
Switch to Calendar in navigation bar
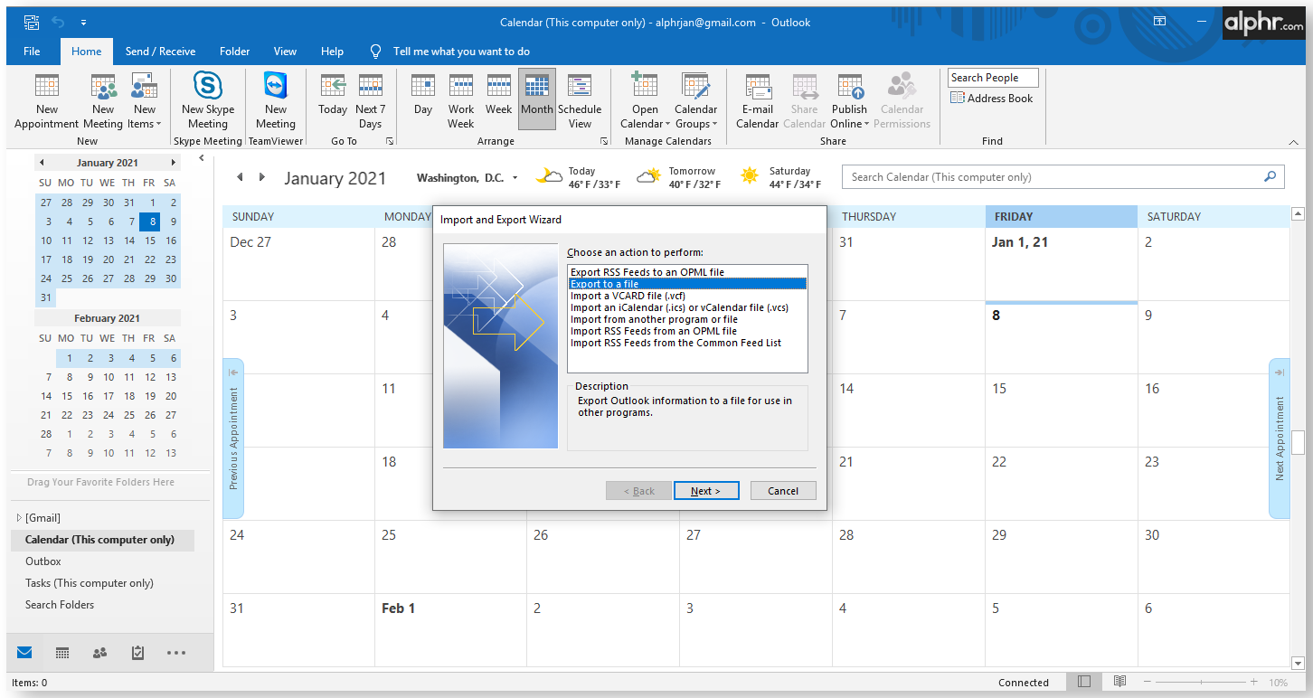62,652
